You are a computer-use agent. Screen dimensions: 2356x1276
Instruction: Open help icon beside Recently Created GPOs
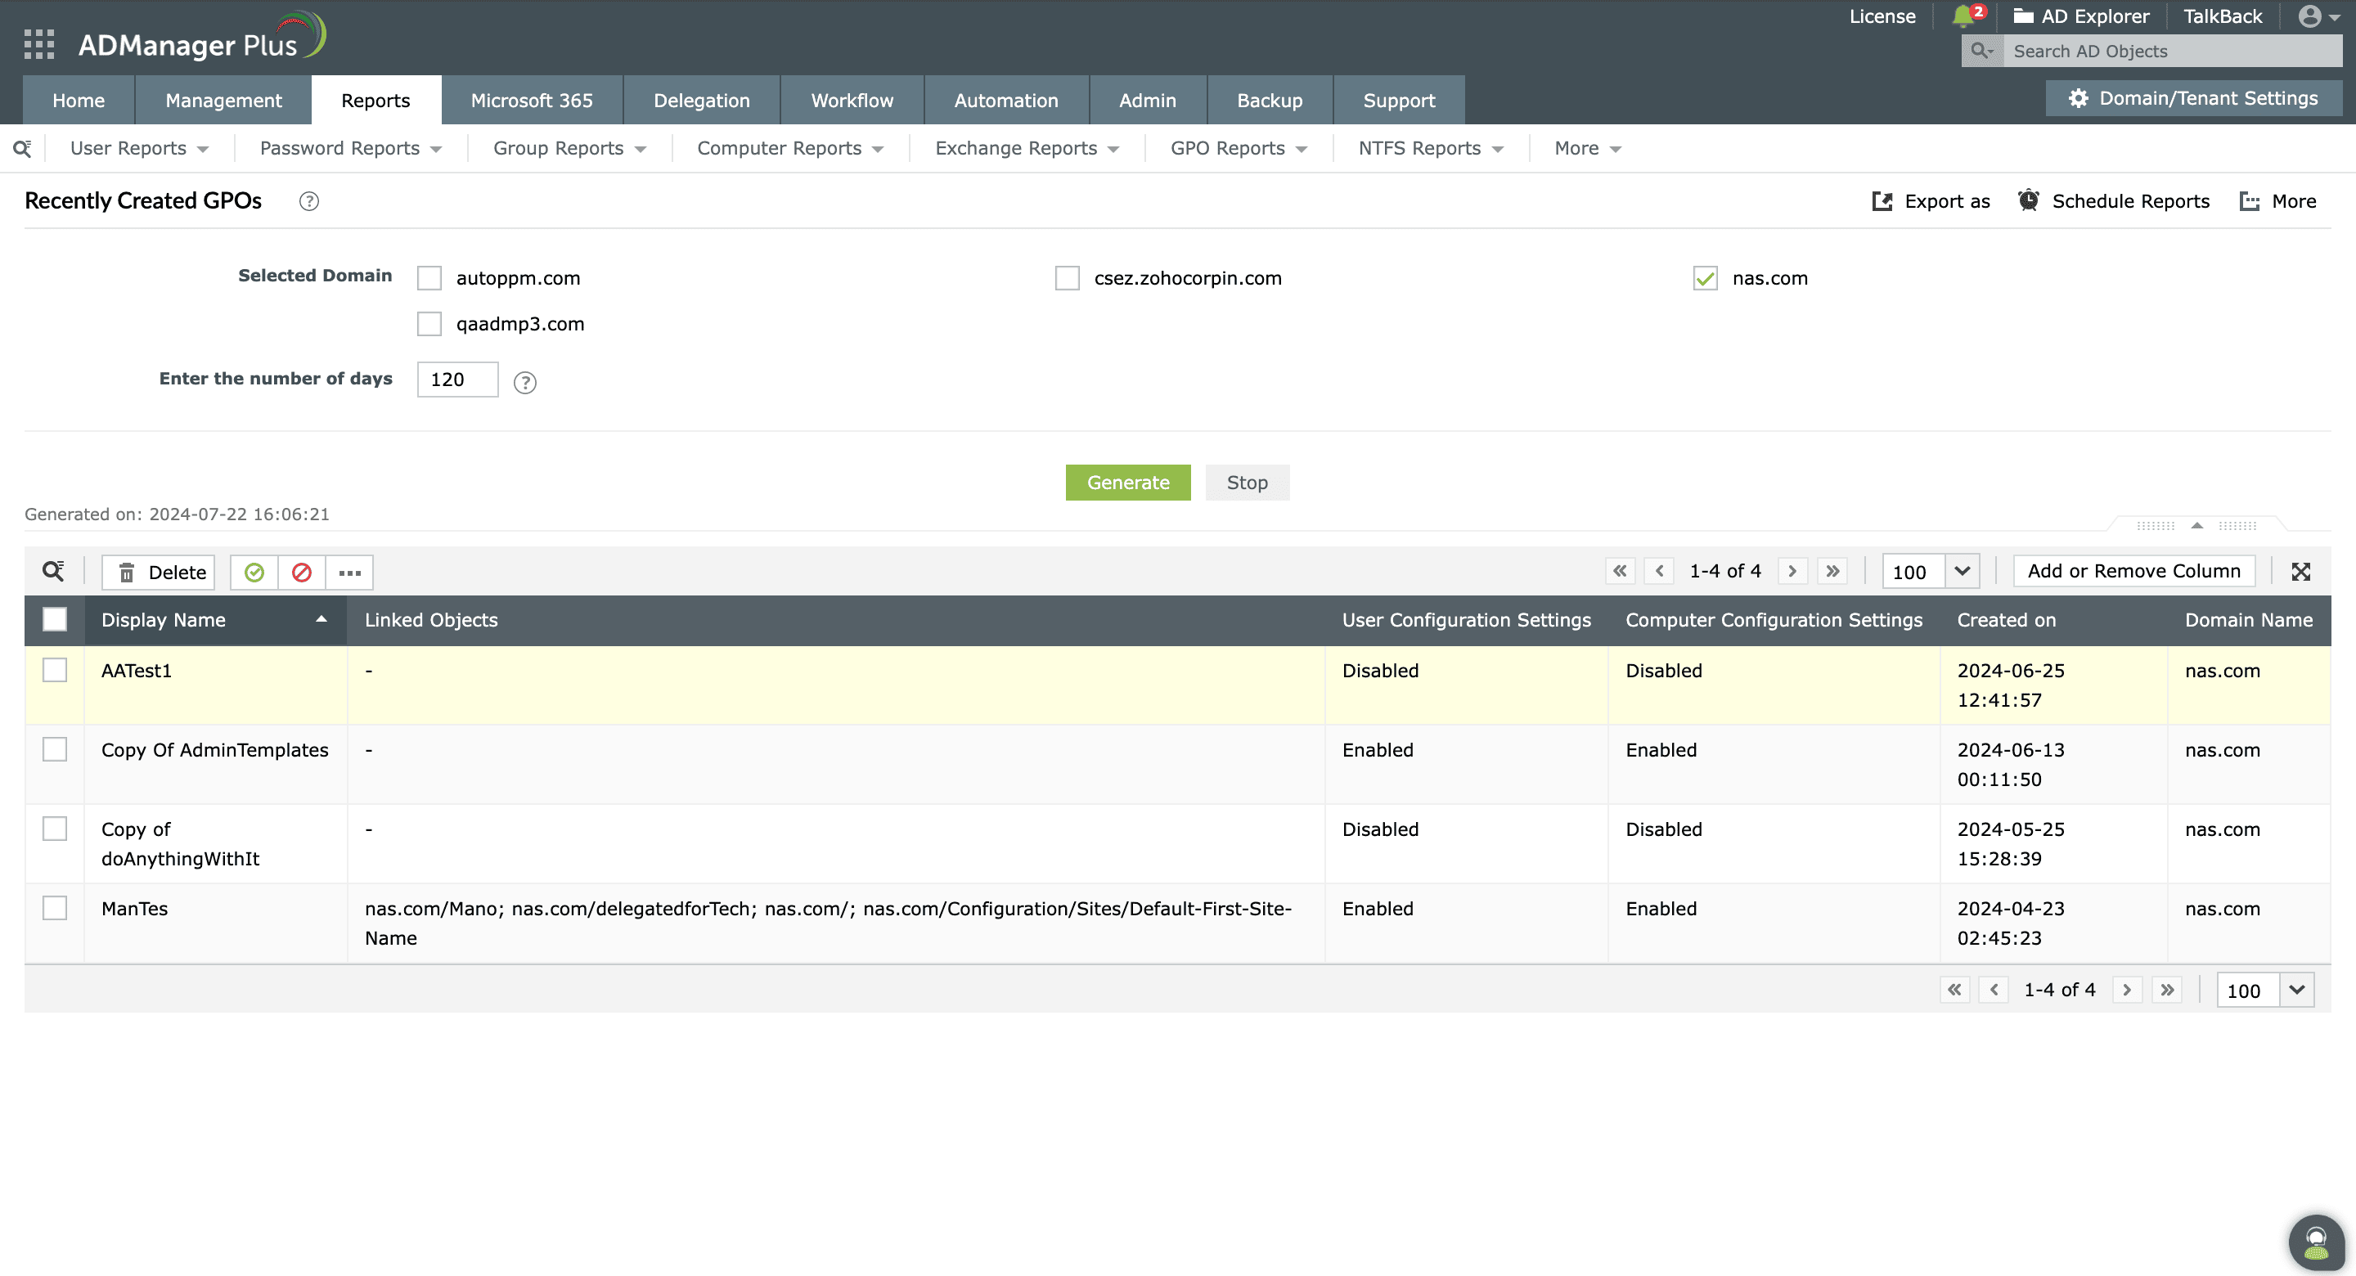309,201
